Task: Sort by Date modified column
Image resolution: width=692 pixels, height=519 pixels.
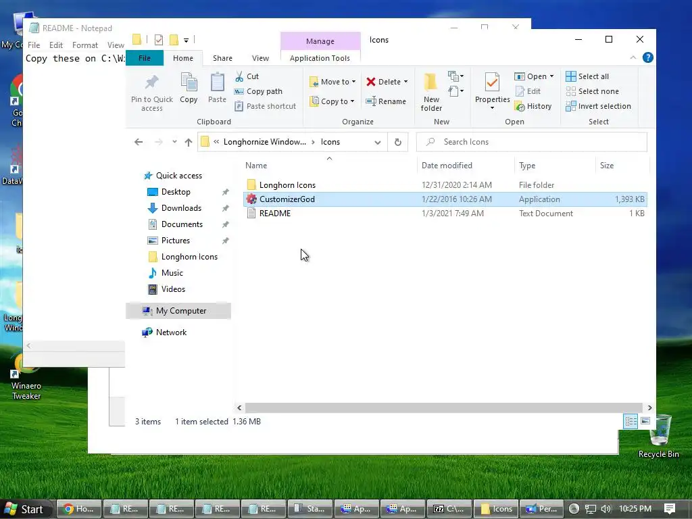Action: pos(466,166)
